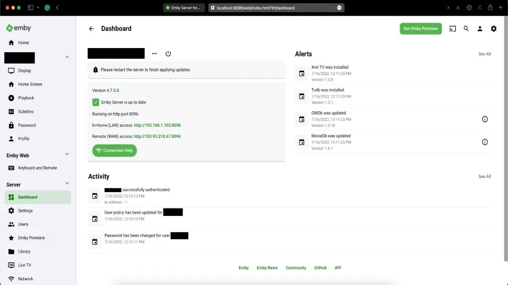Screen dimensions: 508x285
Task: Open Playback settings
Action: pos(38,98)
